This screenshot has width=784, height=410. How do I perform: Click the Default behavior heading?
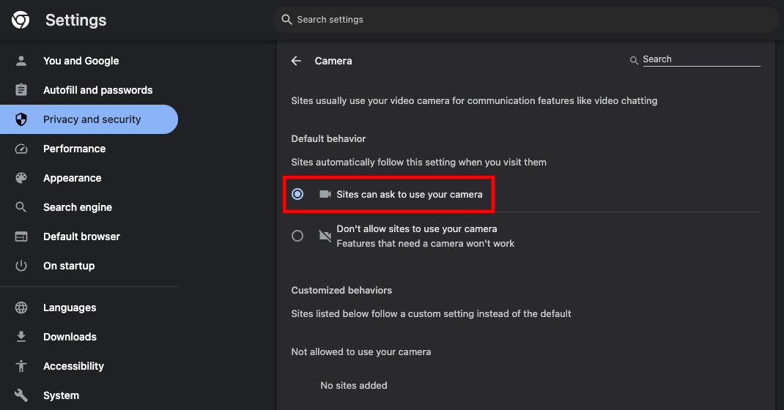pyautogui.click(x=328, y=139)
